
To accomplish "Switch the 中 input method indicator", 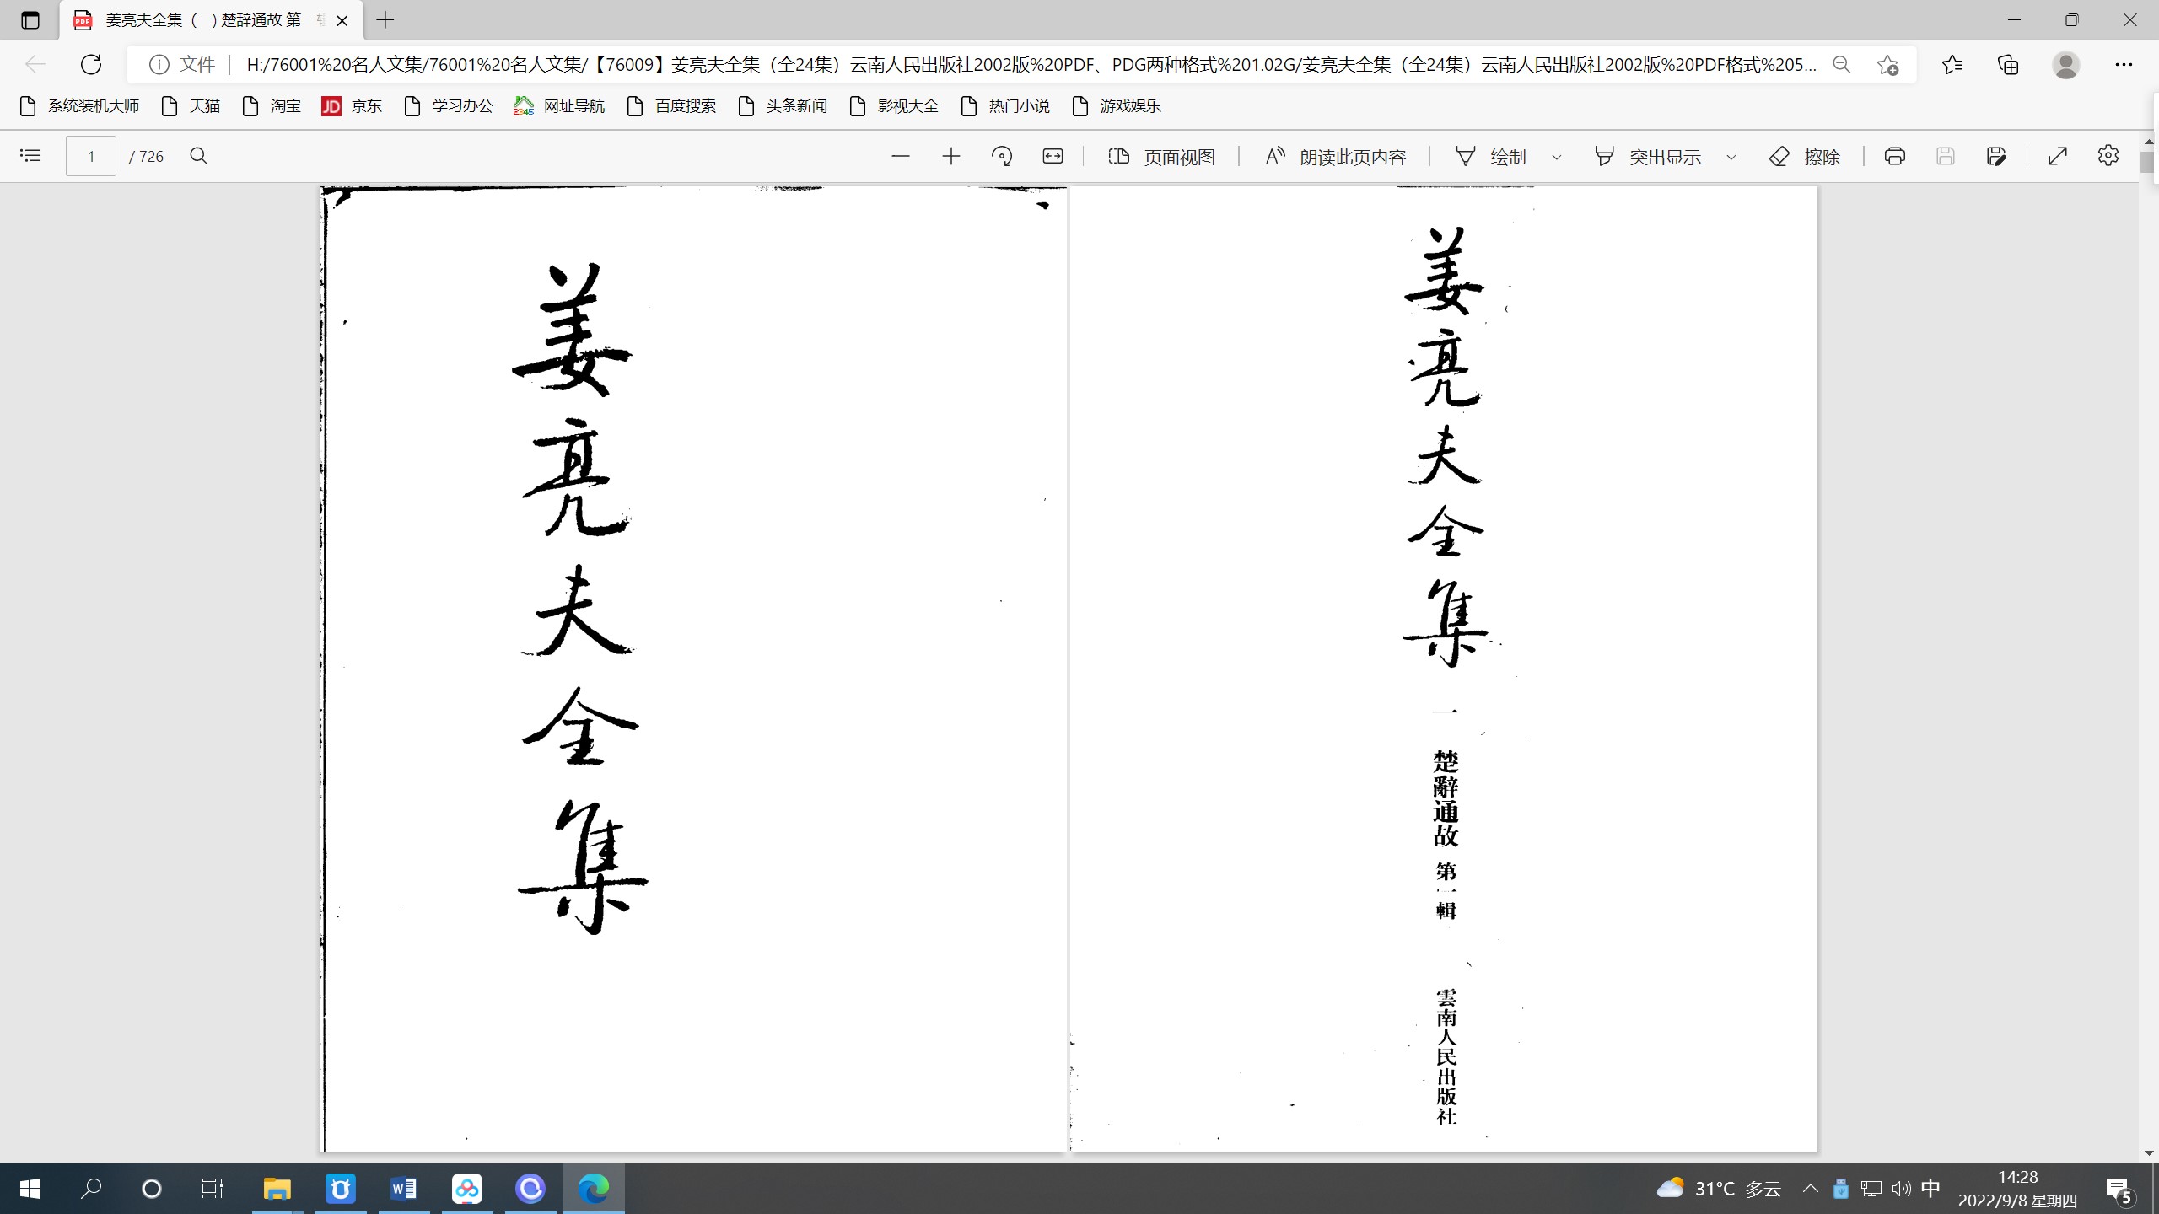I will click(1930, 1189).
